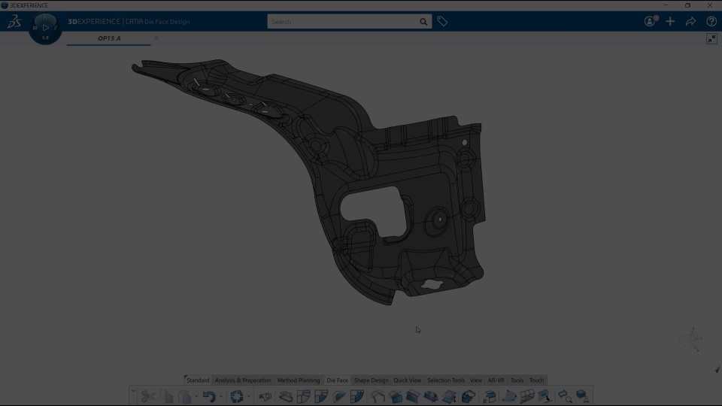722x406 pixels.
Task: Click the last action bar cube icon
Action: click(582, 396)
